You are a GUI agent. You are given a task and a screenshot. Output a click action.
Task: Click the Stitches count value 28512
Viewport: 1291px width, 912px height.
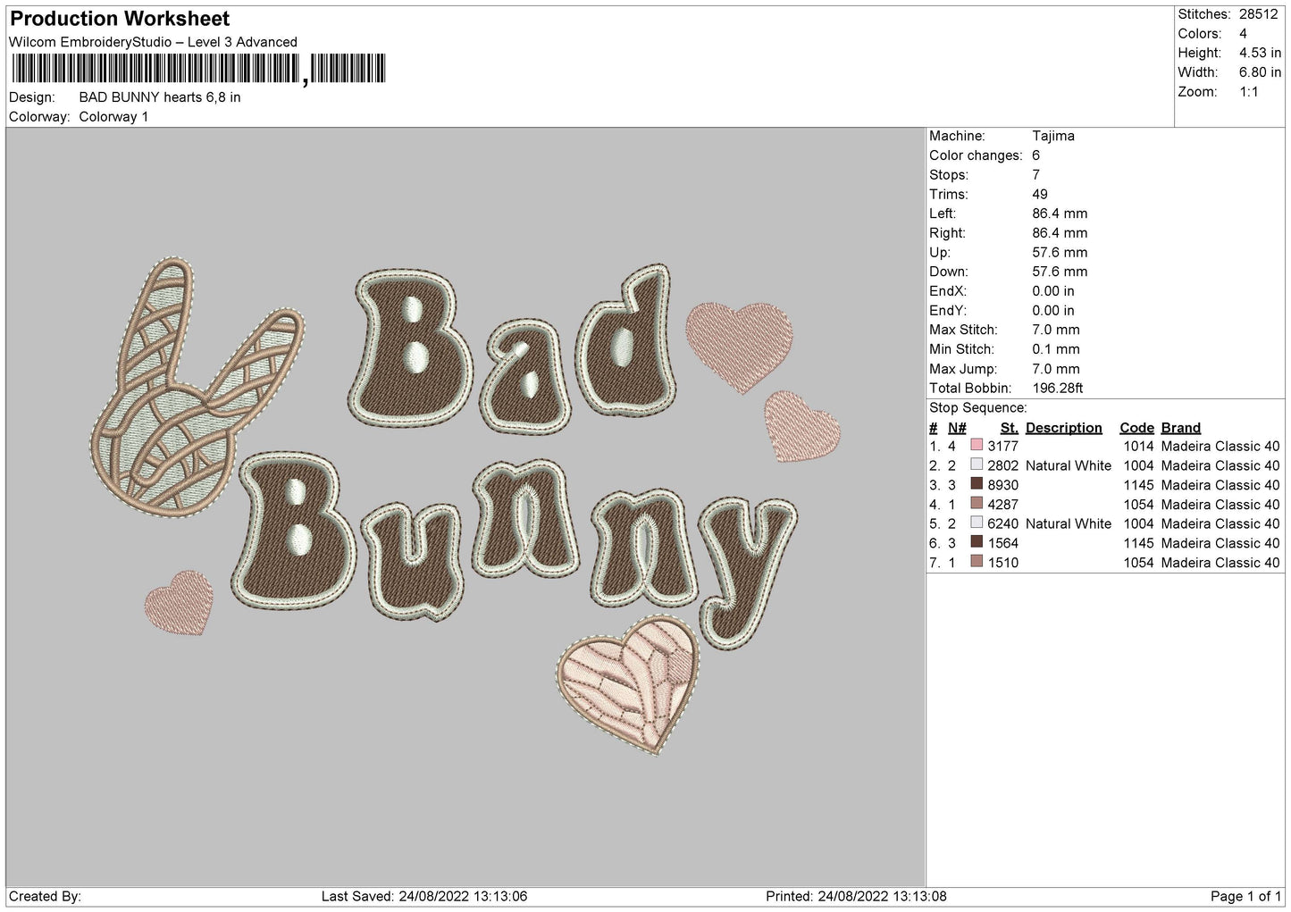[1258, 14]
